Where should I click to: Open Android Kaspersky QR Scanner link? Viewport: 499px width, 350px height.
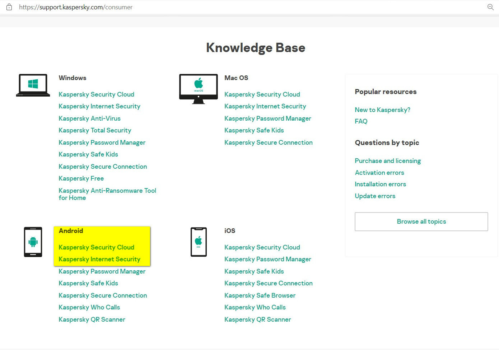point(92,319)
